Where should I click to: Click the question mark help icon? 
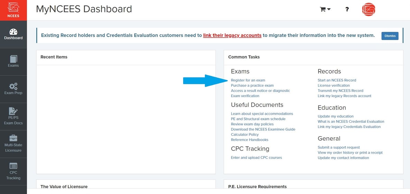[x=347, y=9]
